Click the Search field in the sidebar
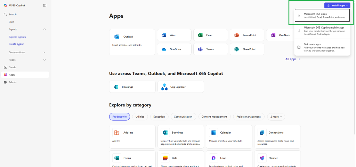Image resolution: width=356 pixels, height=167 pixels. click(x=25, y=14)
